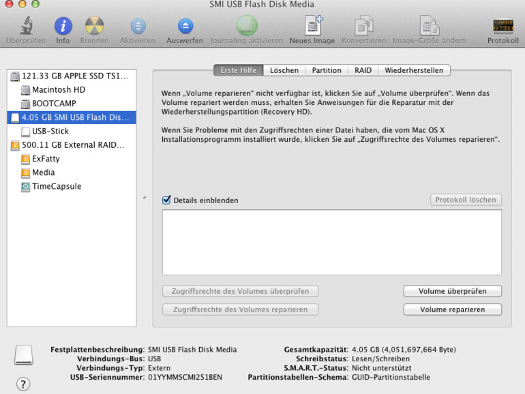Eject disk with Auswerfen icon
The image size is (525, 394).
tap(185, 26)
